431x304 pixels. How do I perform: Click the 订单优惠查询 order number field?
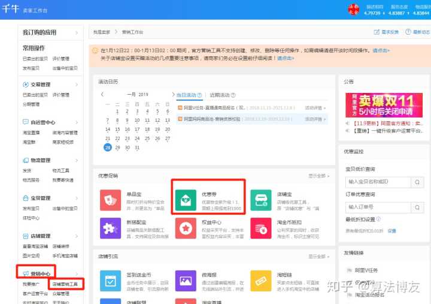[369, 207]
